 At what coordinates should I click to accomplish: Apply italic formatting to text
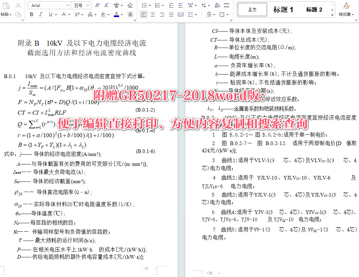pos(40,14)
